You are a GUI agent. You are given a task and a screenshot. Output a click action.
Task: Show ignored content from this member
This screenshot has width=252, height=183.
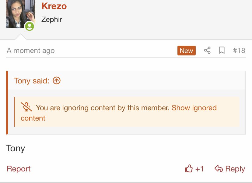194,108
